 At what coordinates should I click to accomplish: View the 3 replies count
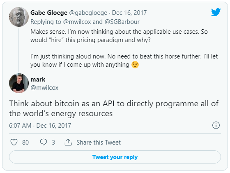53,143
